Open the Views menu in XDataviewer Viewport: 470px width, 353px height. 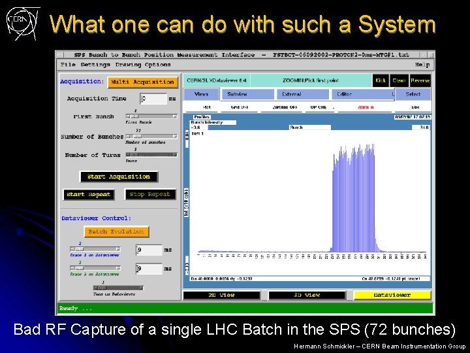tap(201, 94)
